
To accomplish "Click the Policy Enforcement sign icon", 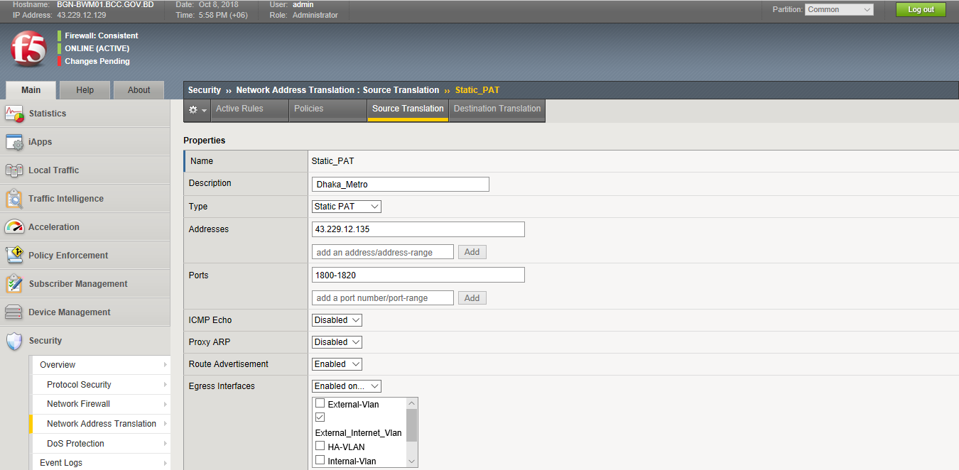I will point(14,256).
